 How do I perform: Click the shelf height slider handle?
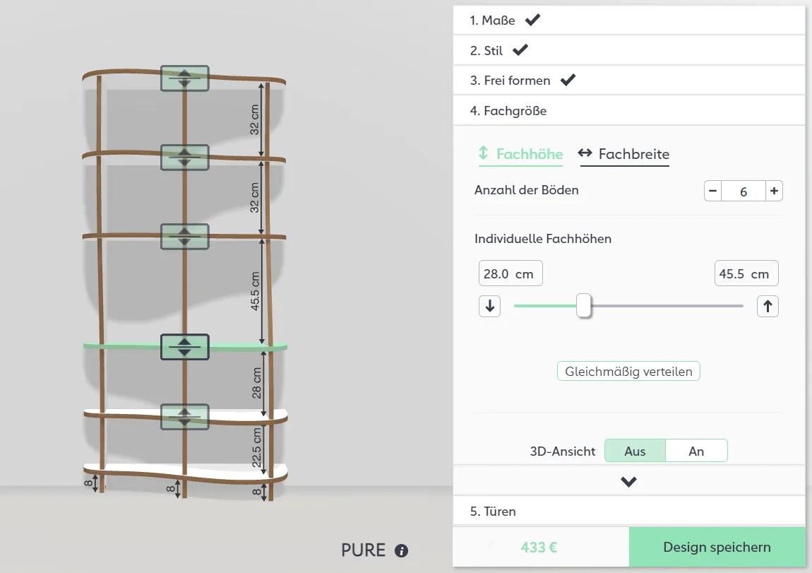pos(584,306)
